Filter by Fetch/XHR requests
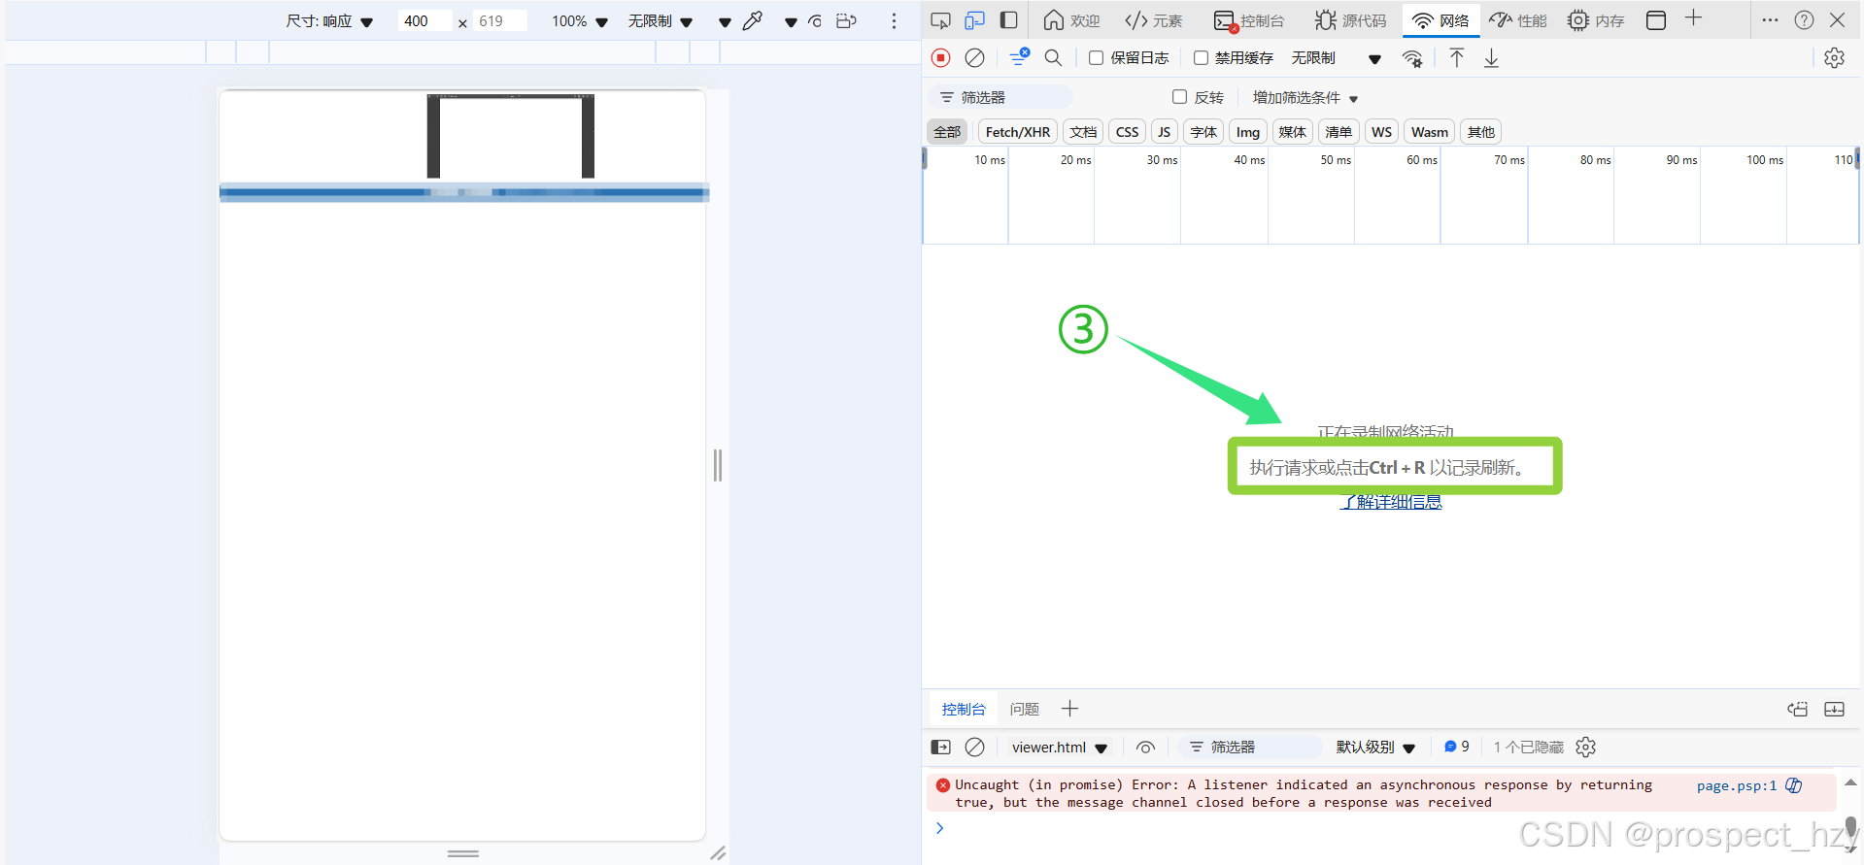The image size is (1864, 865). [x=1017, y=132]
